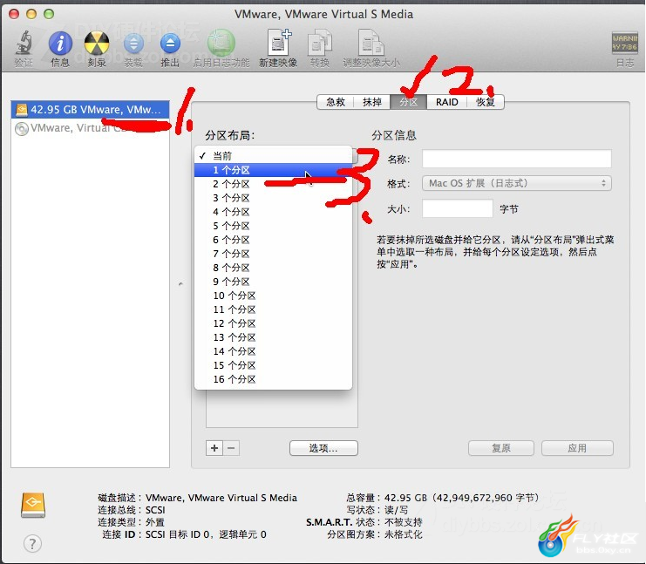646x564 pixels.
Task: Click the minus remove partition button
Action: (231, 448)
